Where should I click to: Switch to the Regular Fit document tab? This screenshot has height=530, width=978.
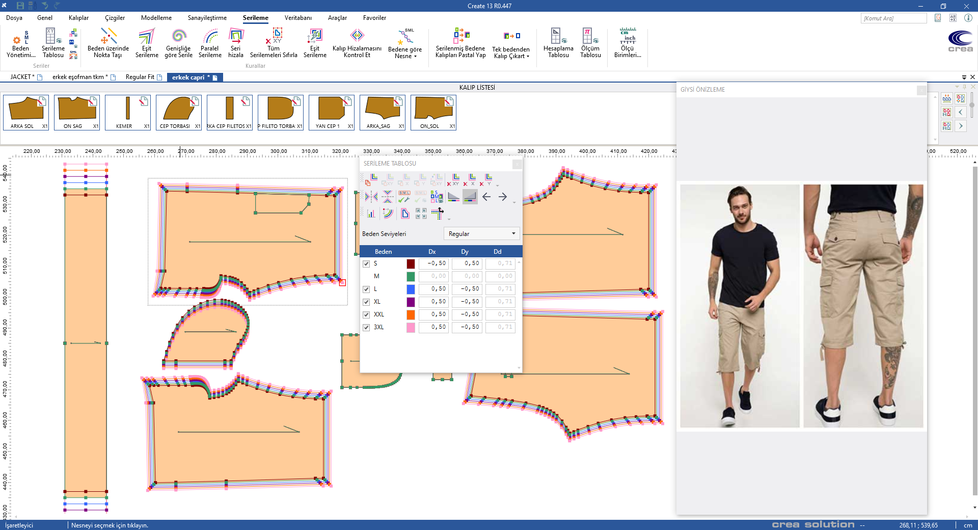point(140,77)
